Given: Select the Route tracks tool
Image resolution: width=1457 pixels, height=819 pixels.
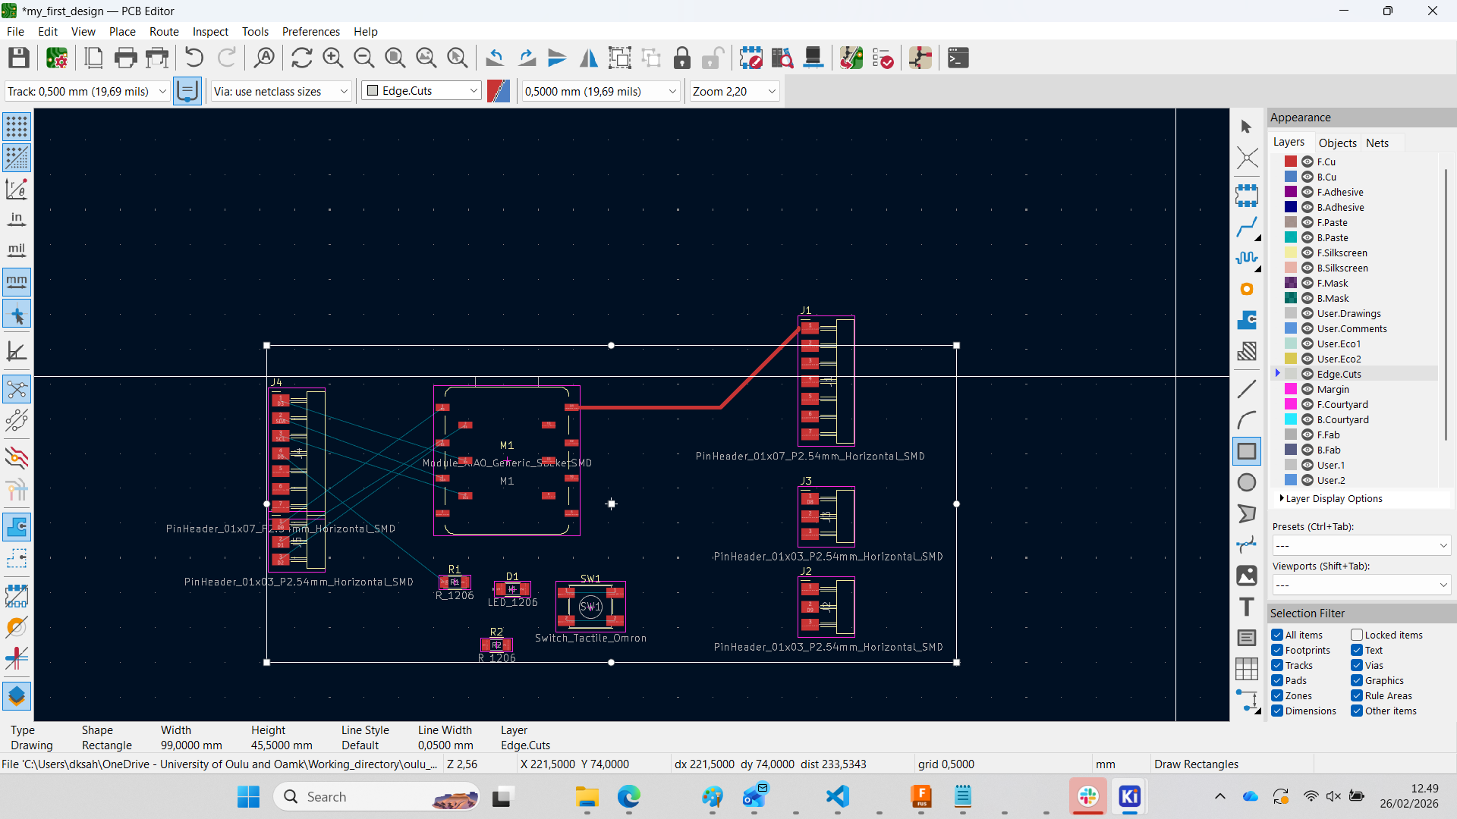Looking at the screenshot, I should [x=1246, y=227].
